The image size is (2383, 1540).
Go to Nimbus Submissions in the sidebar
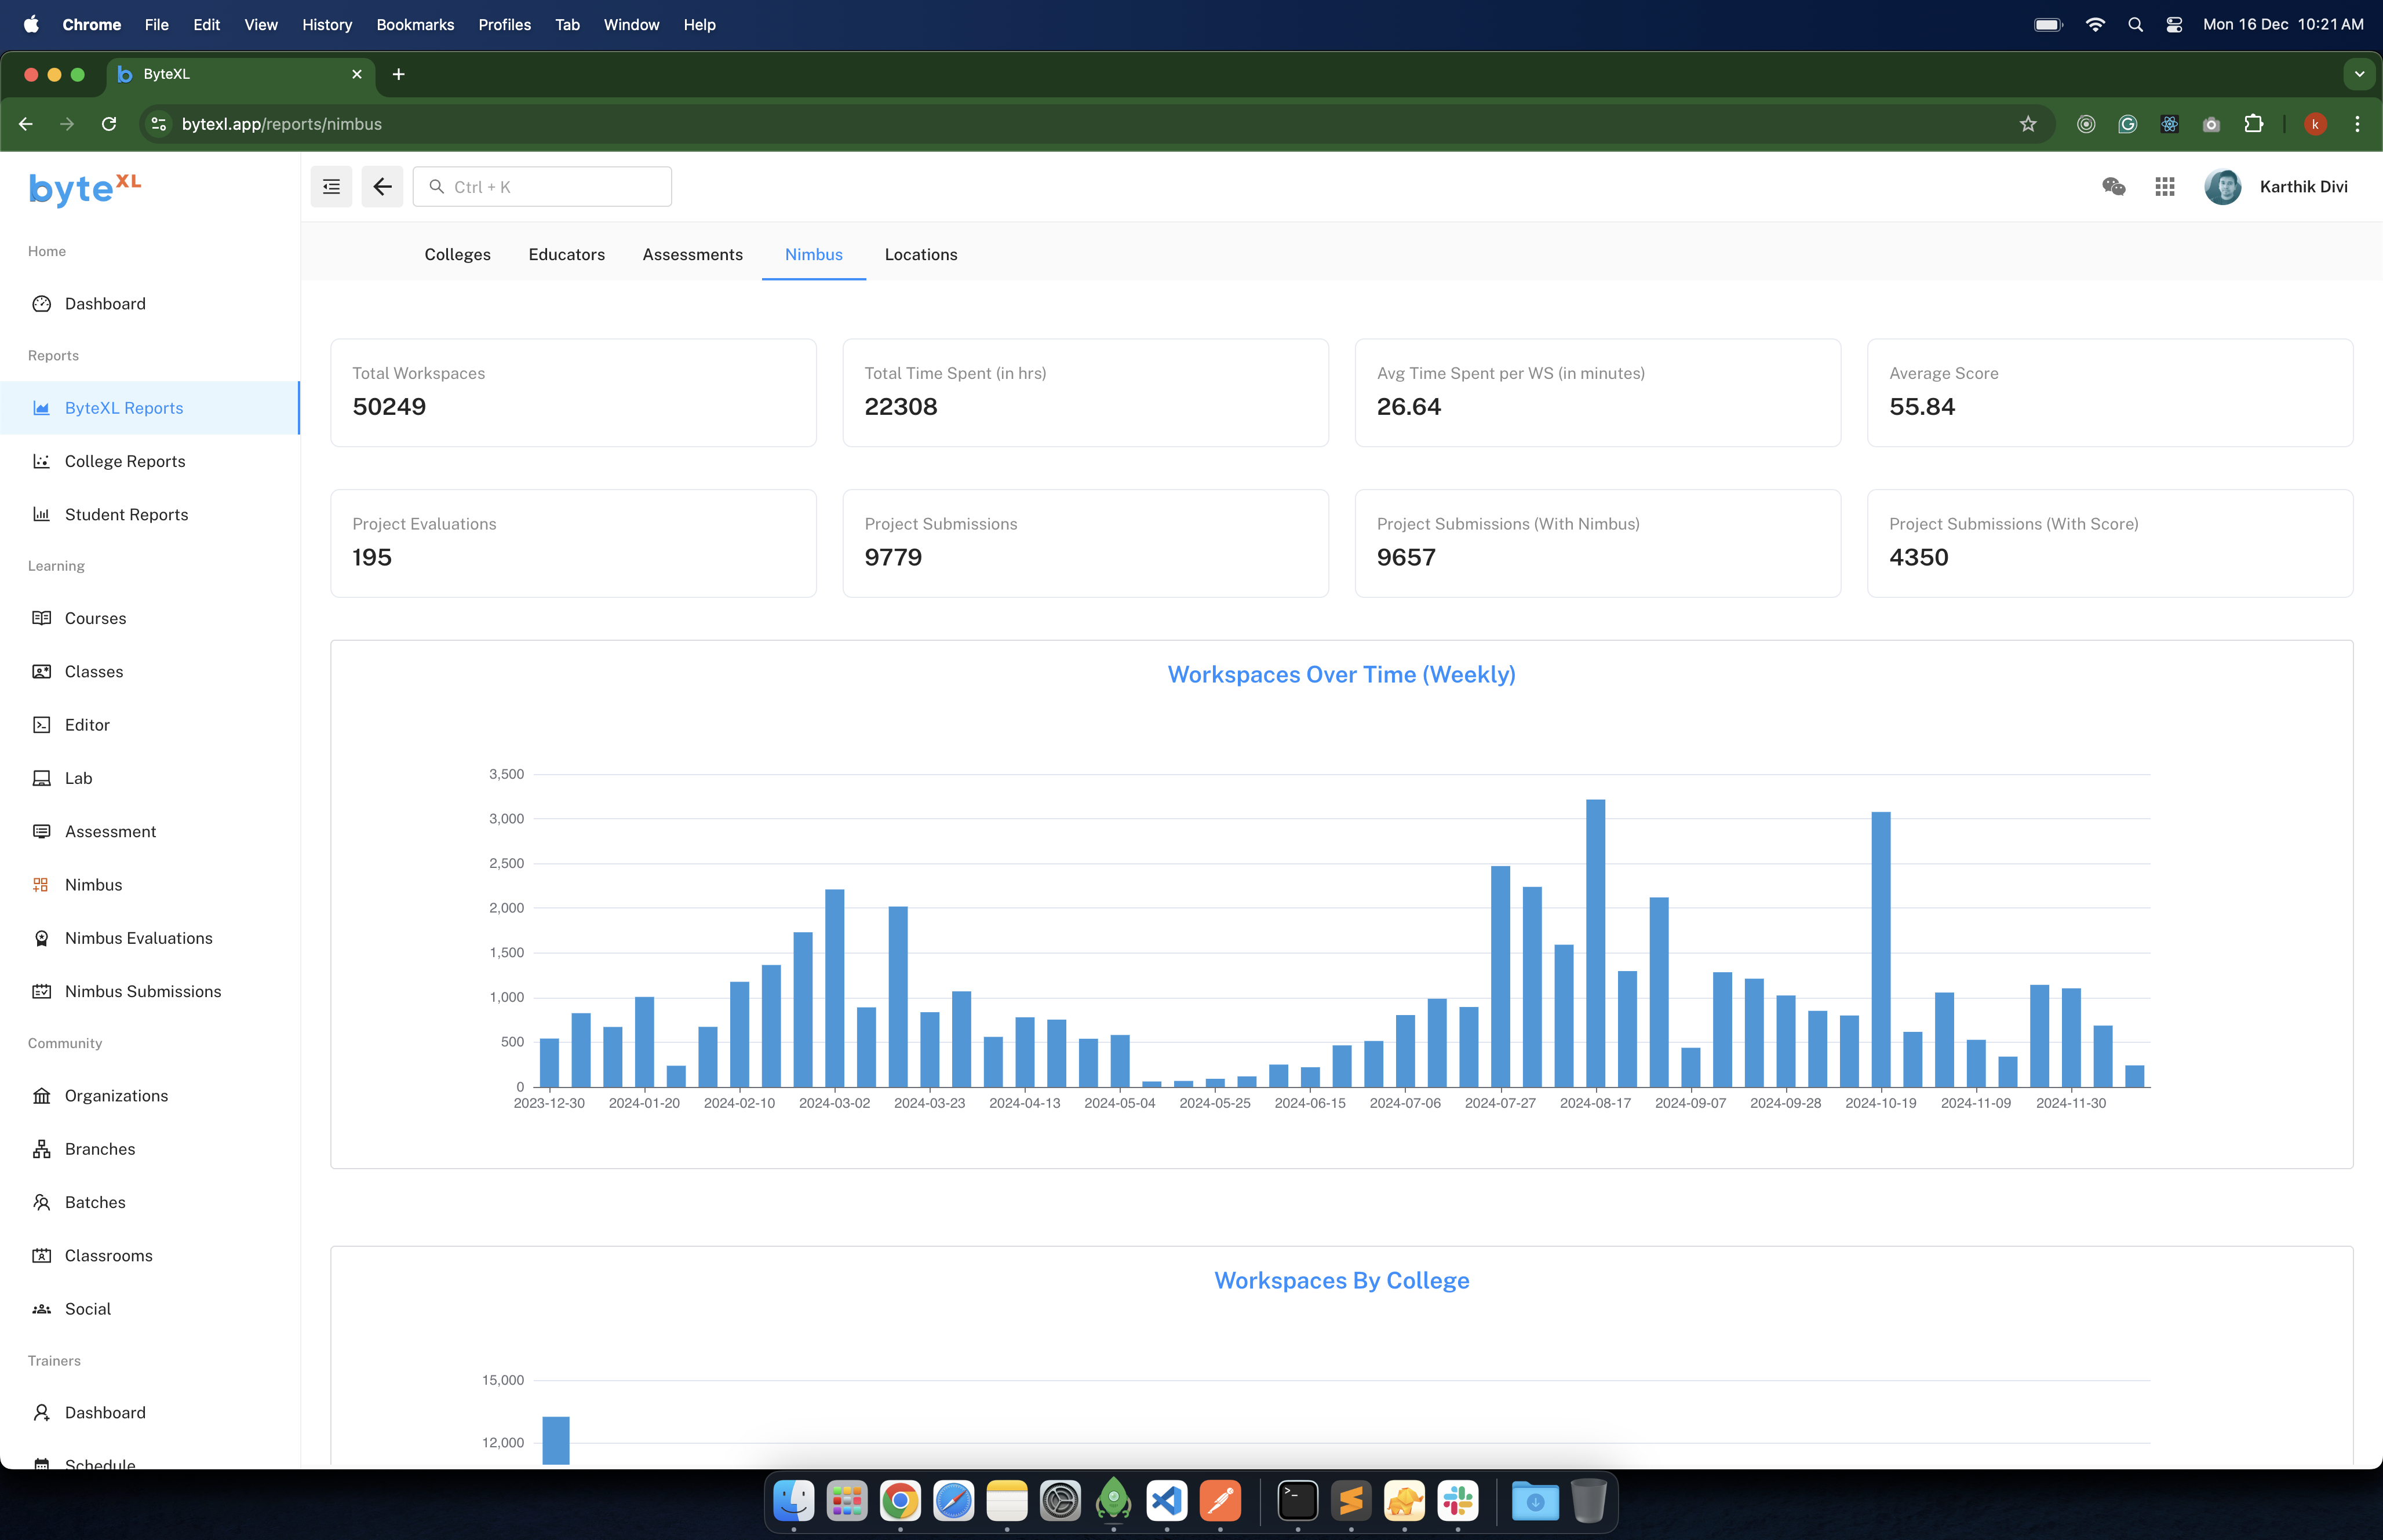143,991
